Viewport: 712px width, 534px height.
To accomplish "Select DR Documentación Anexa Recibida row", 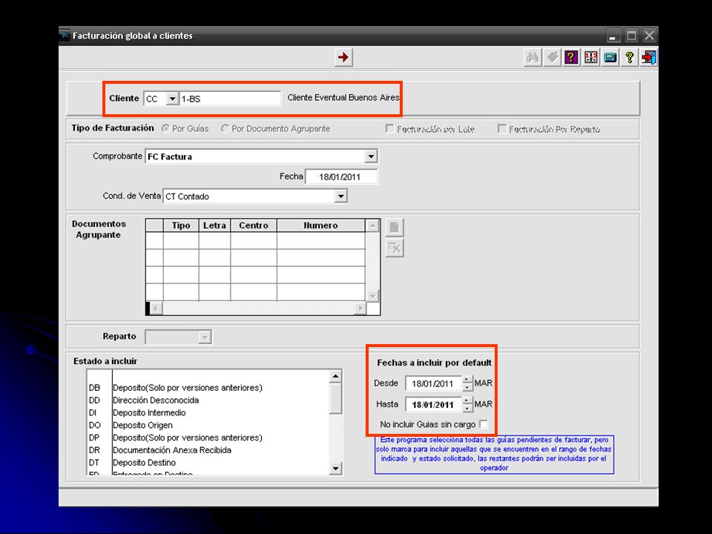I will (x=208, y=450).
